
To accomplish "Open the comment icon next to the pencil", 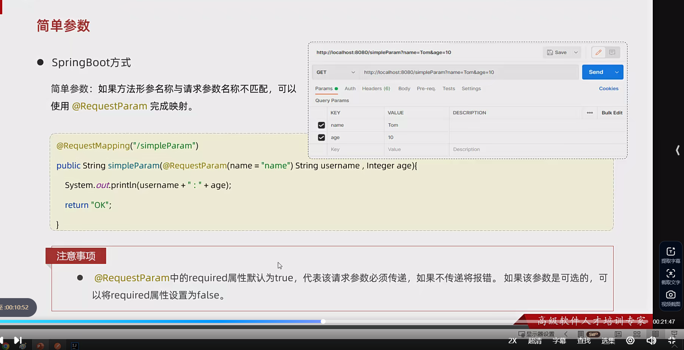I will (612, 52).
